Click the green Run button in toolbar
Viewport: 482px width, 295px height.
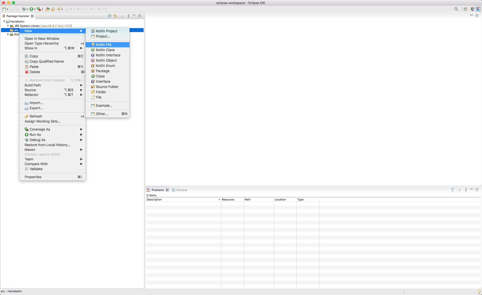click(31, 9)
